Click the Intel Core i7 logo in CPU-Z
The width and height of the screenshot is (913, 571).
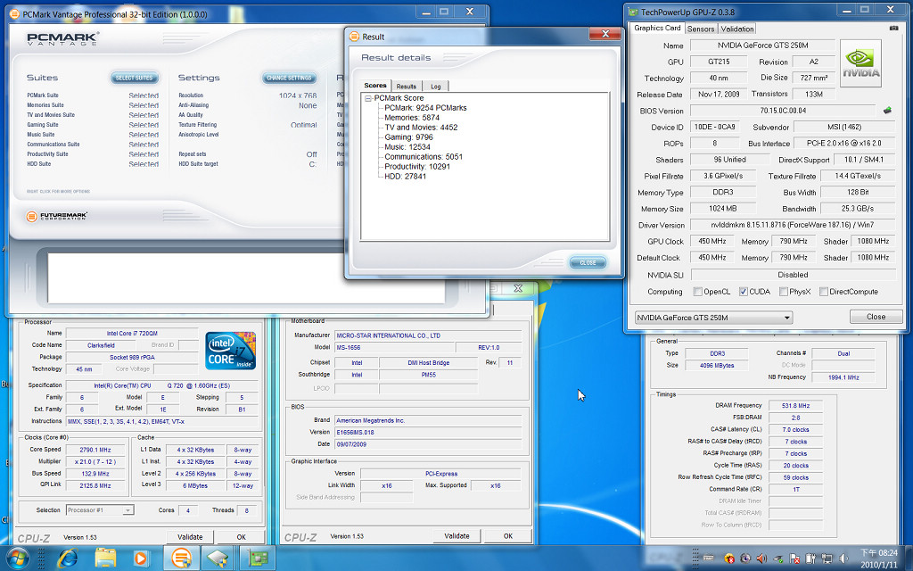tap(231, 351)
